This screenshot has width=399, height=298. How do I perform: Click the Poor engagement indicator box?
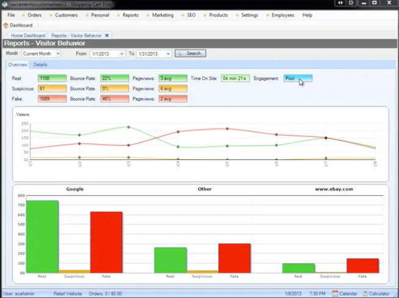pyautogui.click(x=298, y=78)
